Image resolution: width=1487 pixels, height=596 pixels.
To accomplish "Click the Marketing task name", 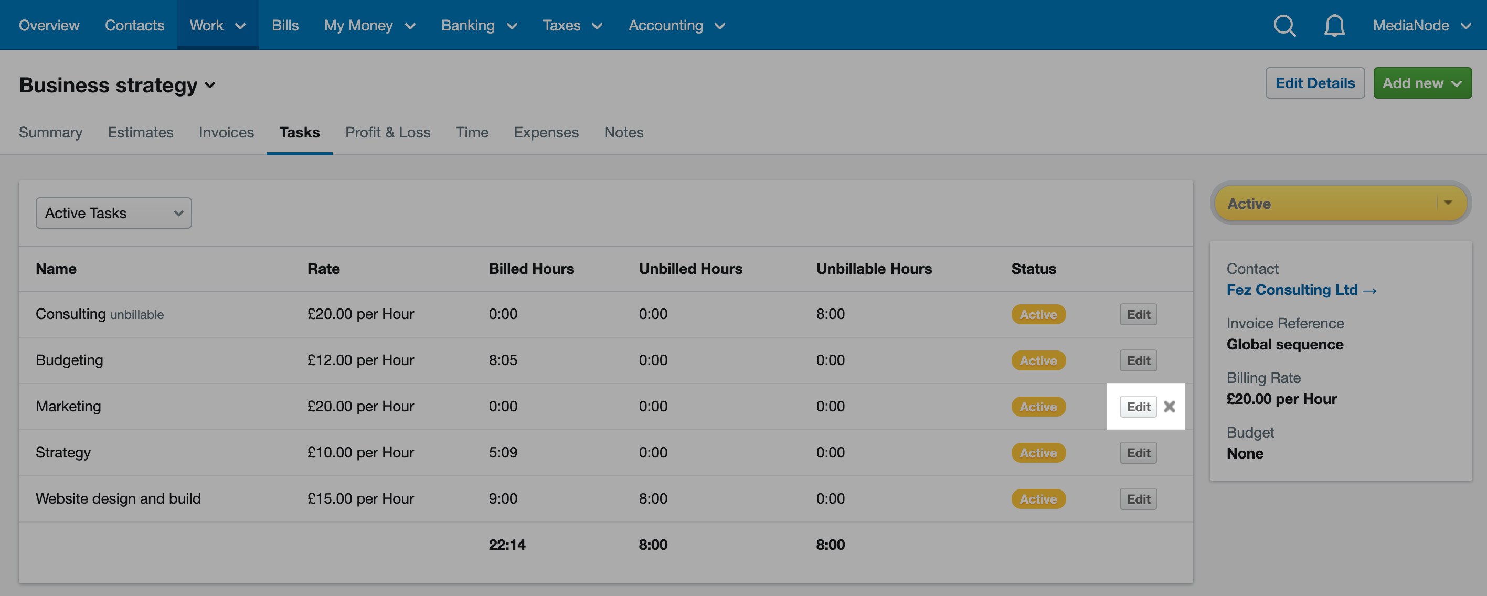I will point(68,406).
